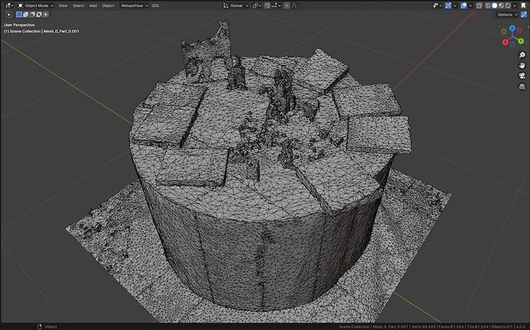Open the overlays options dropdown arrow

tap(471, 5)
